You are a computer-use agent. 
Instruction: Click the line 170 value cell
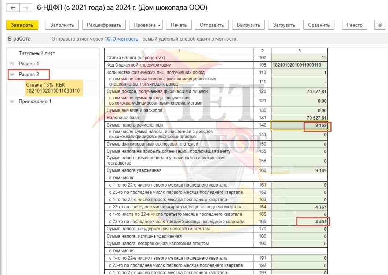tap(299, 229)
